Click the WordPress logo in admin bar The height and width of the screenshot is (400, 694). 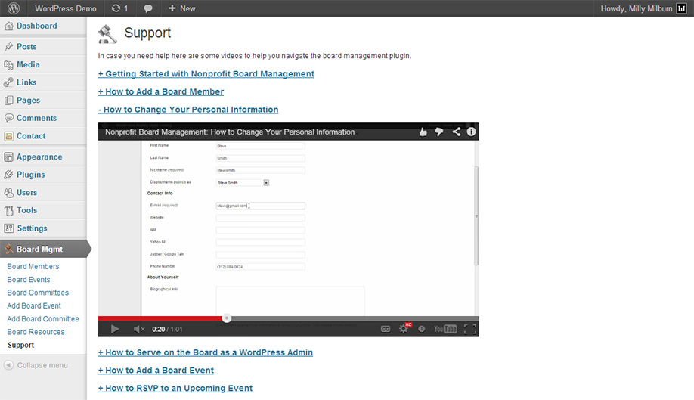click(14, 8)
